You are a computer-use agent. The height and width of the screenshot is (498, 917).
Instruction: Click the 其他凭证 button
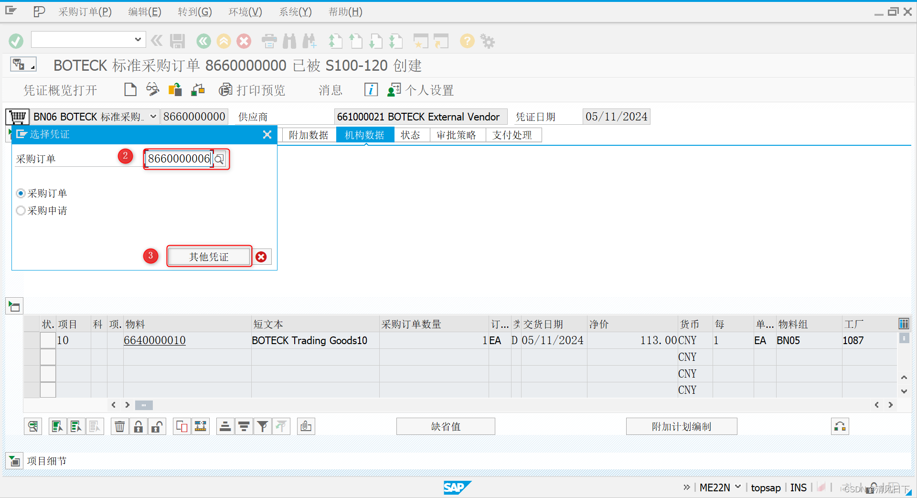coord(209,257)
